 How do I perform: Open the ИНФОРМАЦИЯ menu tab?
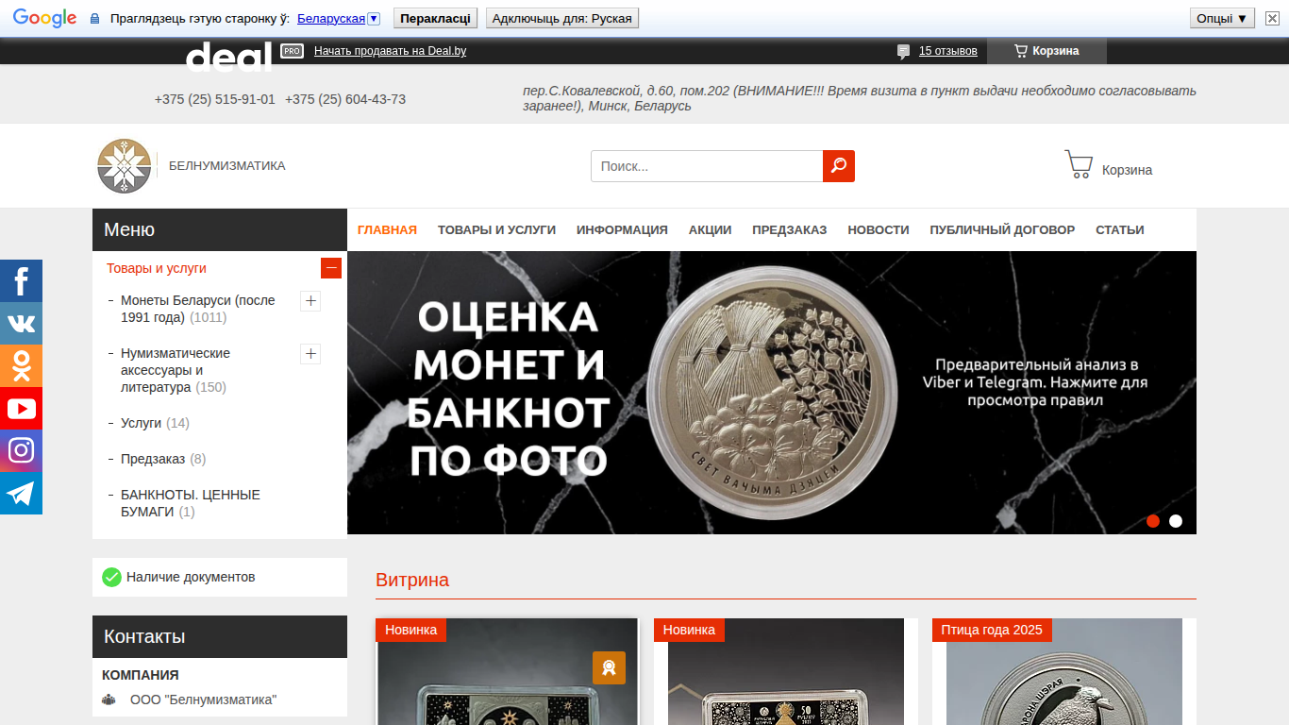coord(622,229)
